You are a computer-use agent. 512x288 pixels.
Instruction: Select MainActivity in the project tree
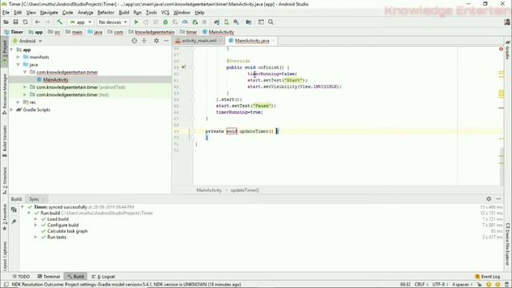tap(56, 80)
